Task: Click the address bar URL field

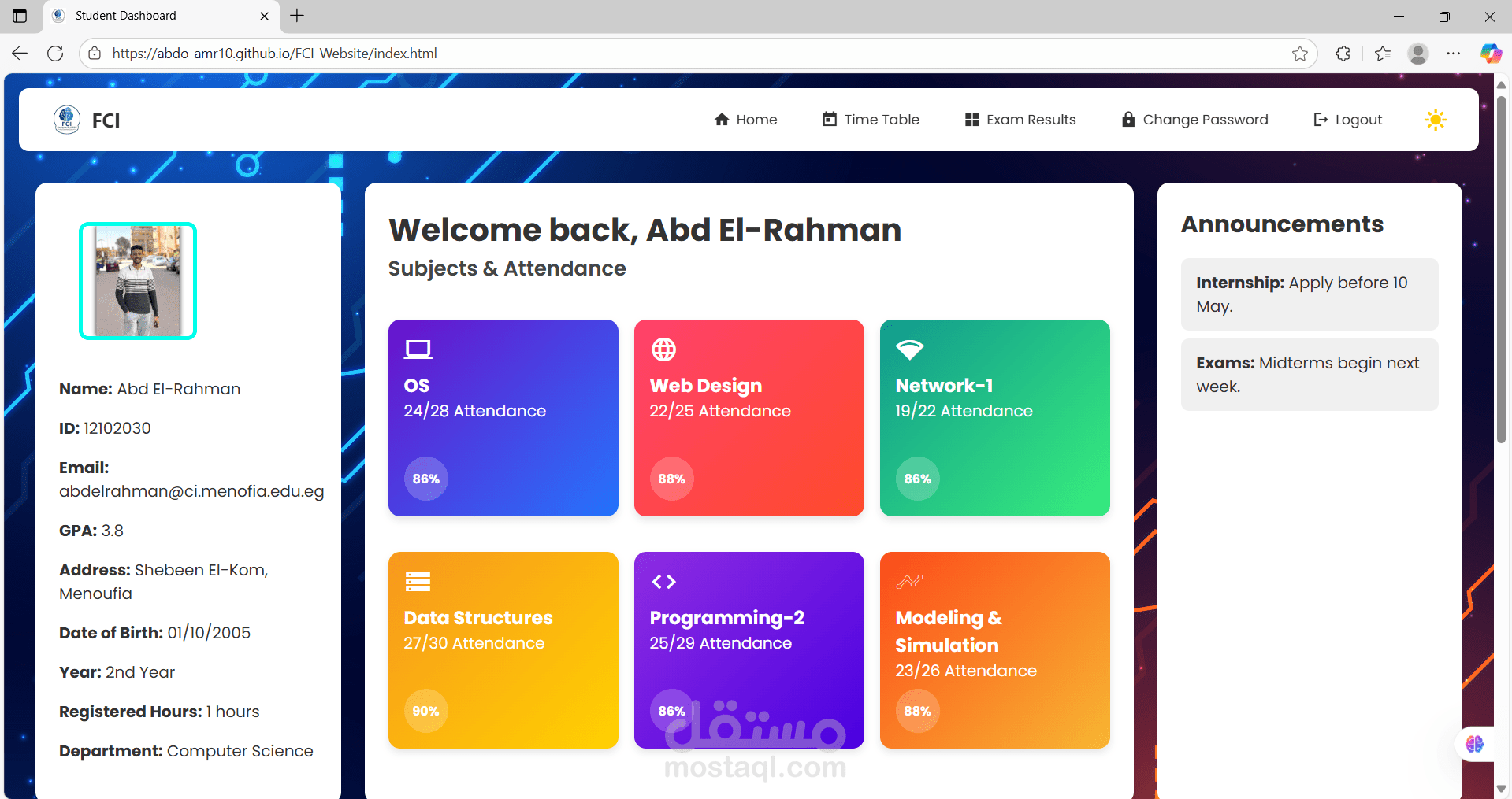Action: (697, 54)
